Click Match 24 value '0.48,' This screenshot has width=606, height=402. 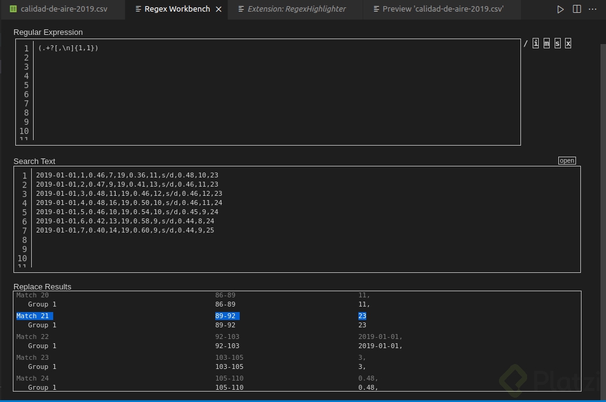tap(368, 378)
